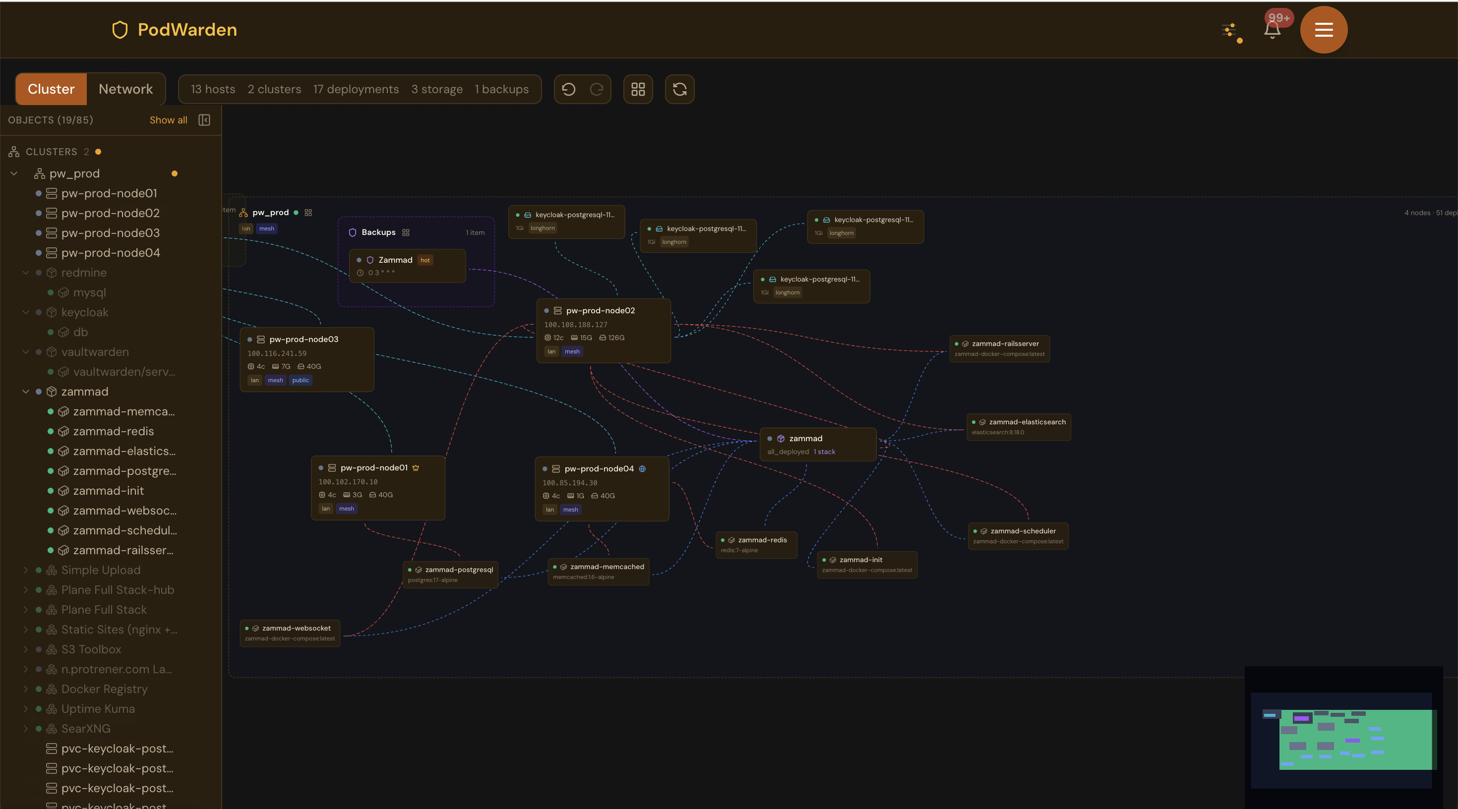Collapse the Objects sidebar panel
This screenshot has width=1458, height=809.
(204, 120)
